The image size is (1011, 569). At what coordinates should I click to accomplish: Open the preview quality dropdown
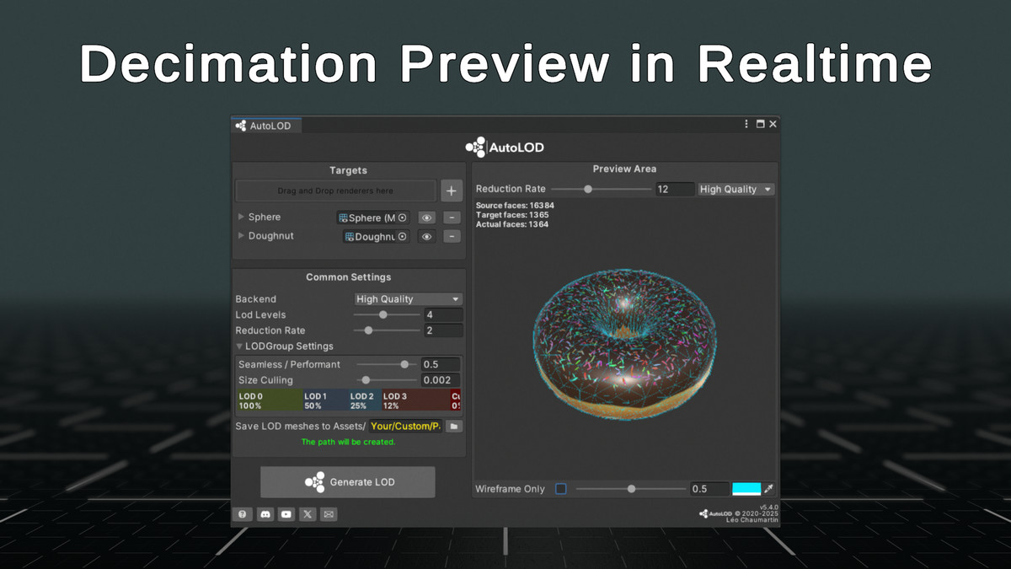click(x=736, y=190)
